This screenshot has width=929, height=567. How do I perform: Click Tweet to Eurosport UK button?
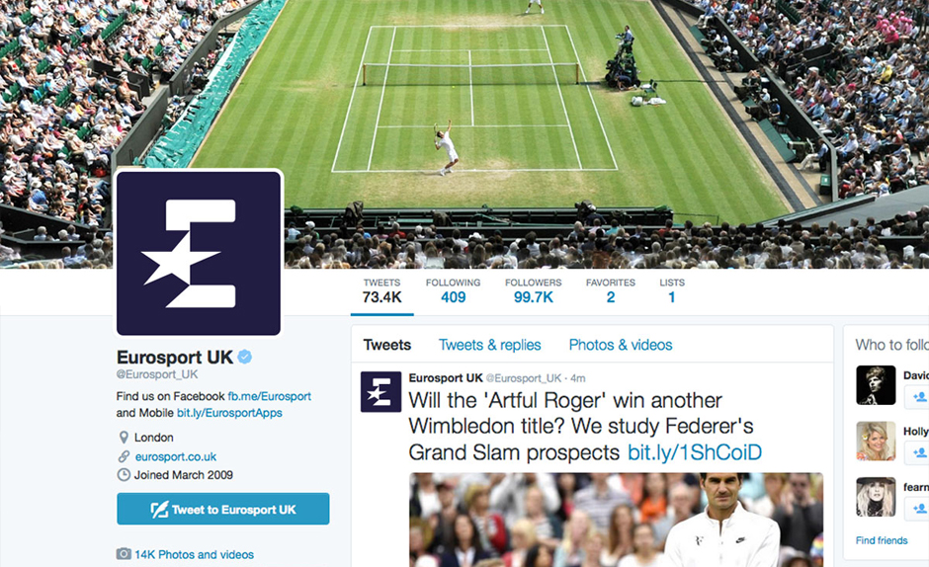(222, 509)
